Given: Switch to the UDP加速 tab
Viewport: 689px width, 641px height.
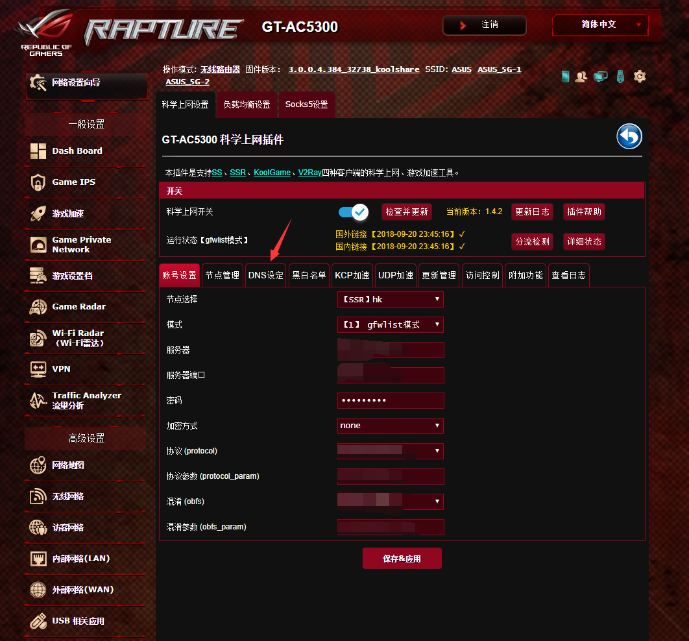Looking at the screenshot, I should (396, 276).
